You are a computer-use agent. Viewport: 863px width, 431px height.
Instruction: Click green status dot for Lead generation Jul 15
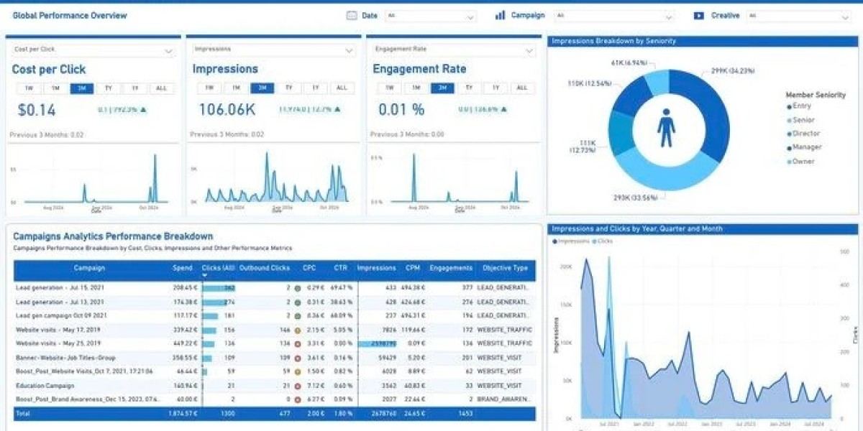pyautogui.click(x=298, y=288)
